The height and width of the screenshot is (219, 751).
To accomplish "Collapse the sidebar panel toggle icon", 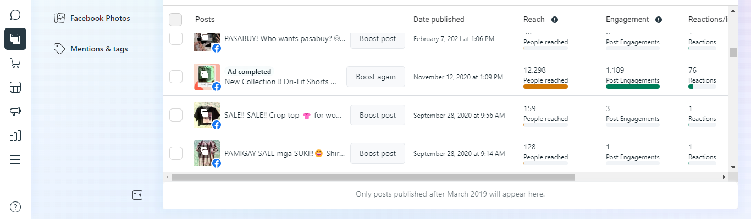I will (x=137, y=195).
